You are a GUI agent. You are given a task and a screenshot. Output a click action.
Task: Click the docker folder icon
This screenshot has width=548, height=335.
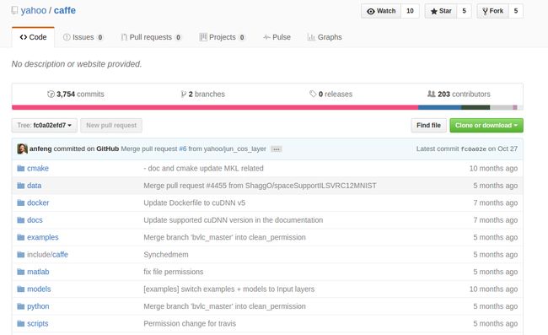click(x=21, y=203)
